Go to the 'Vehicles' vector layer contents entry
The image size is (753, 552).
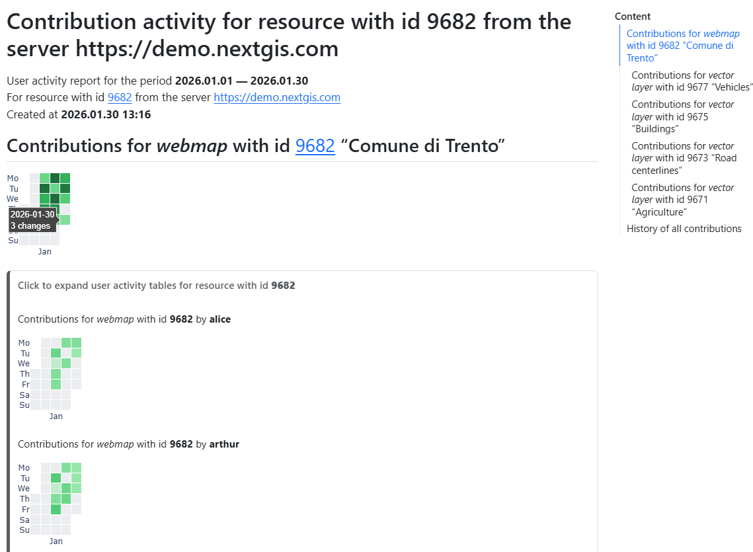pyautogui.click(x=692, y=81)
